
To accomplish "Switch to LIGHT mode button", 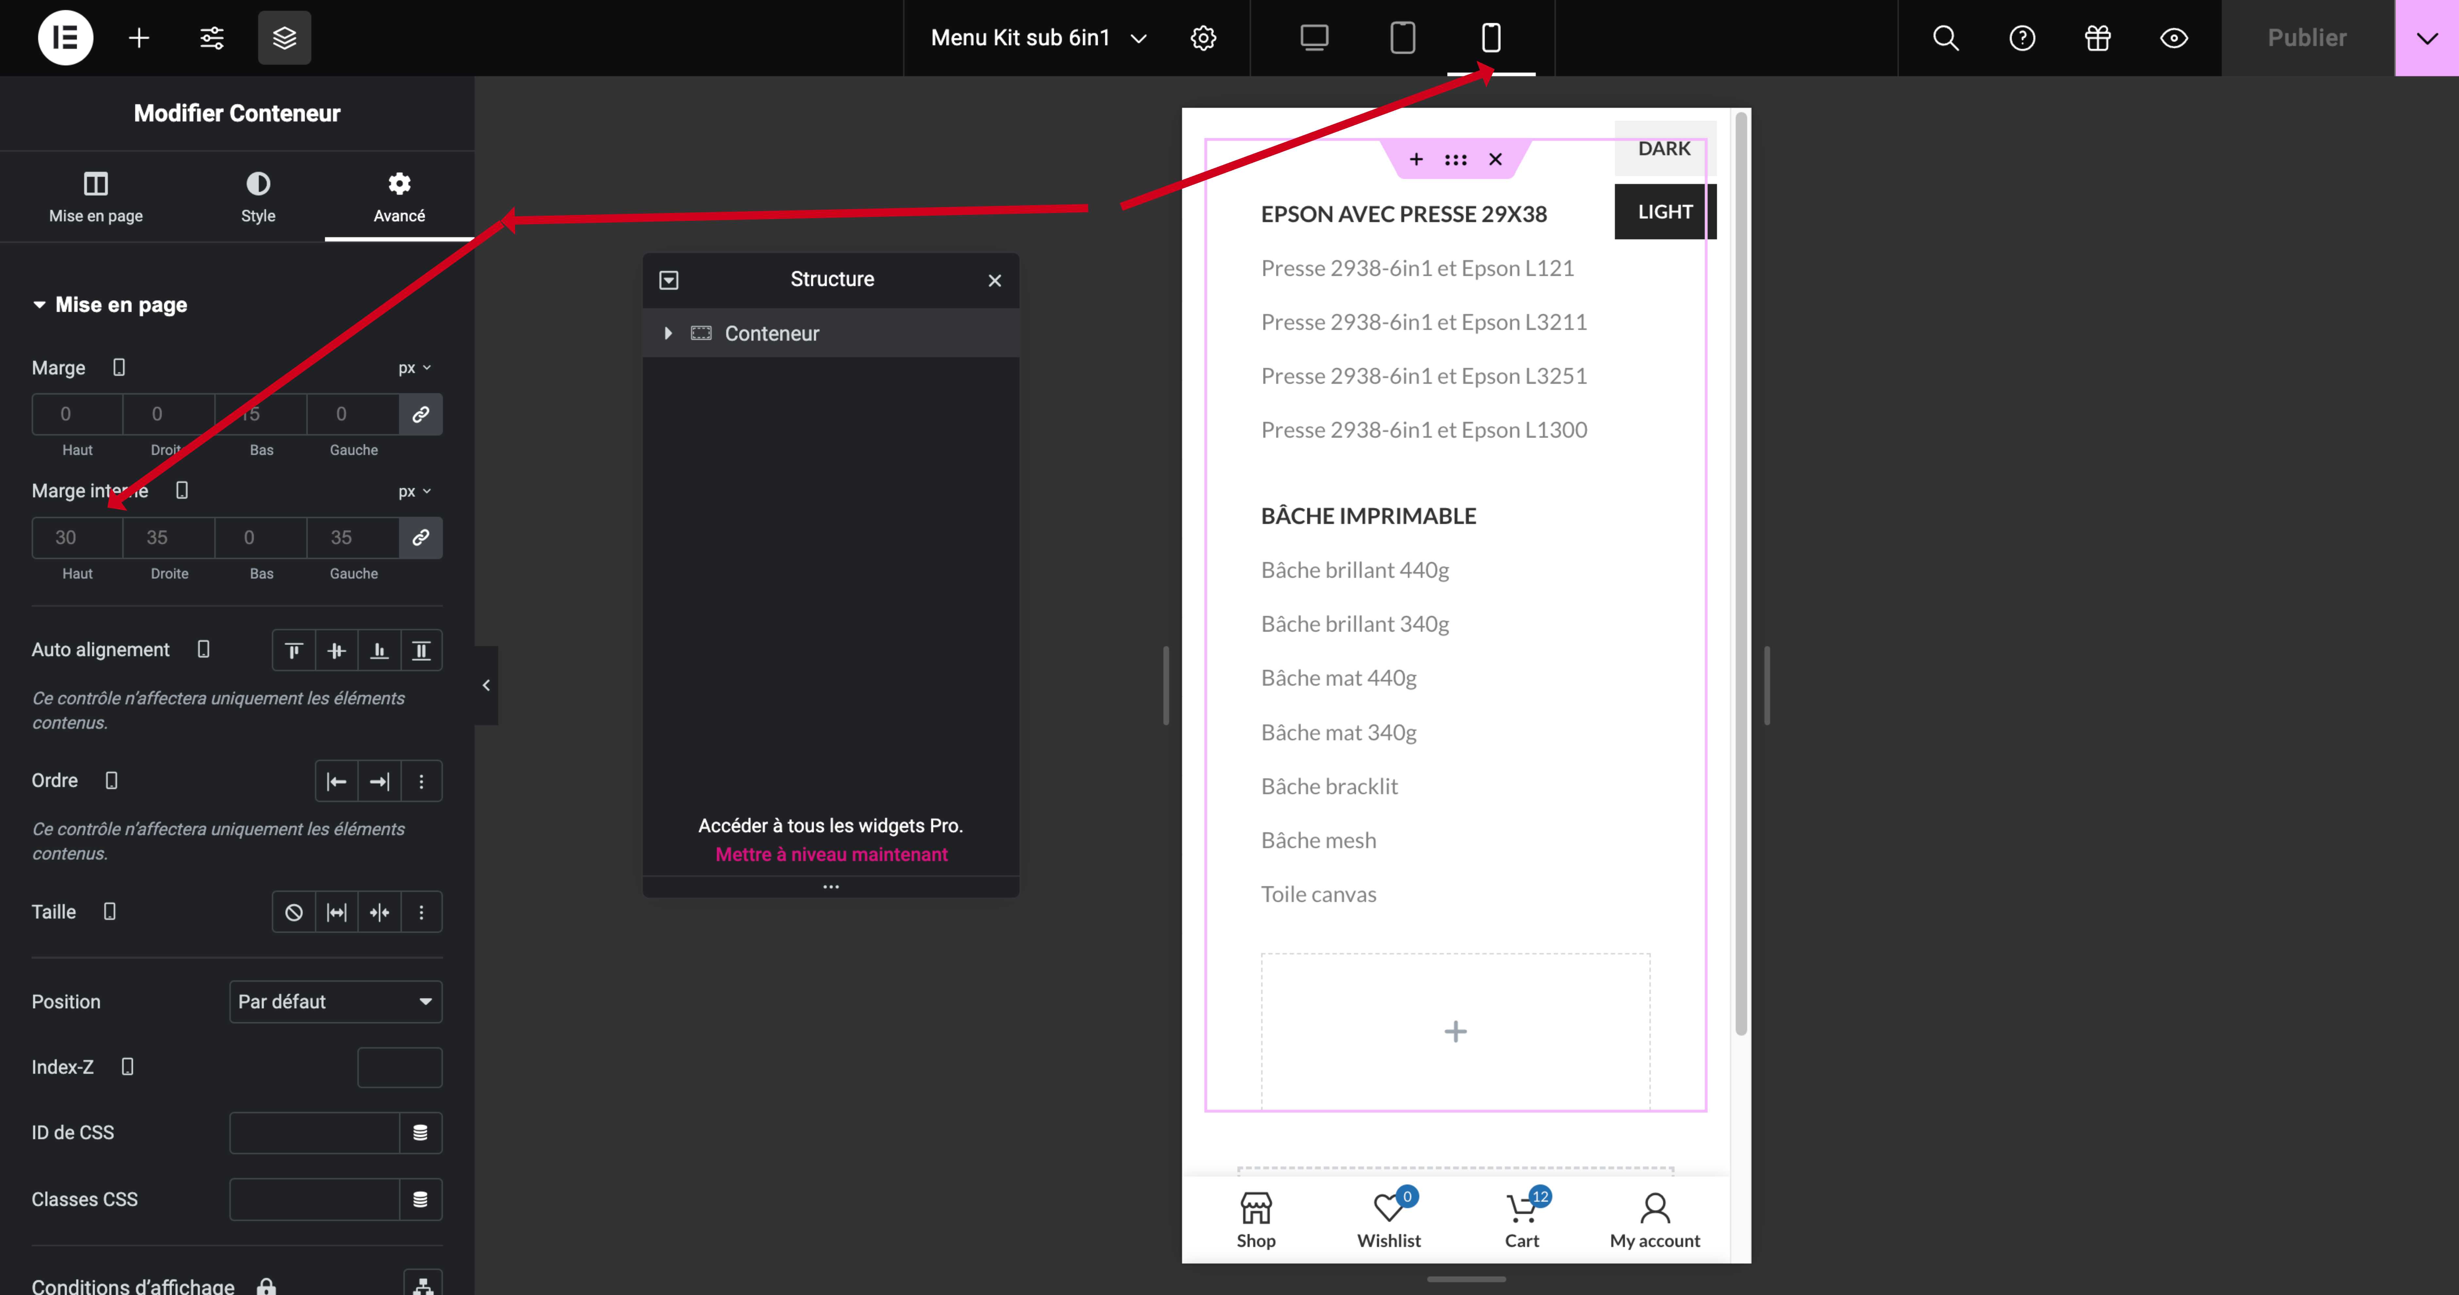I will pos(1665,212).
